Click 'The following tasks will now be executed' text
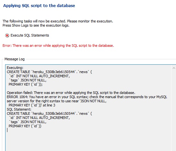This screenshot has width=176, height=151. (58, 21)
